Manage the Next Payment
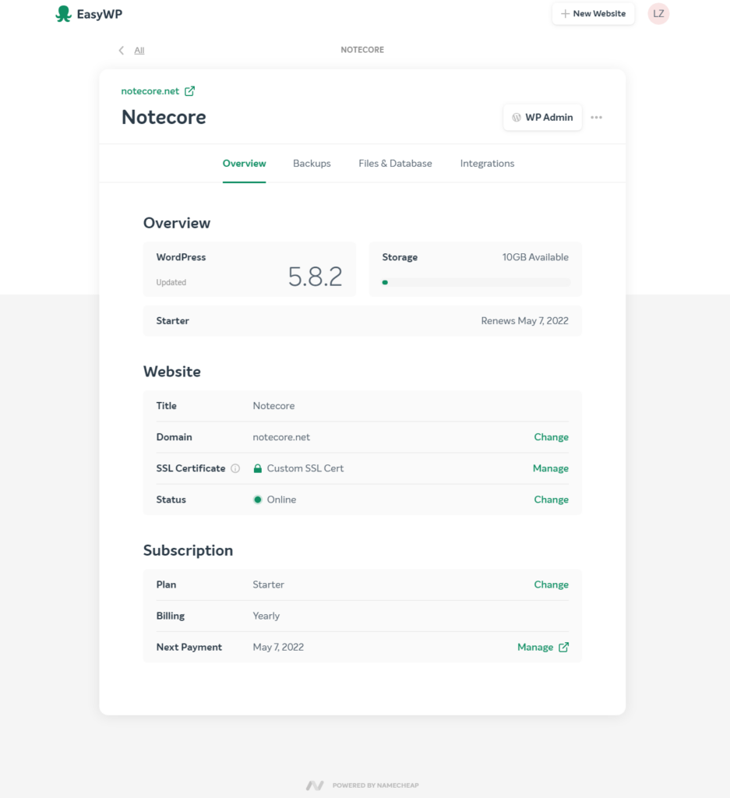Screen dimensions: 730x798 [x=535, y=648]
